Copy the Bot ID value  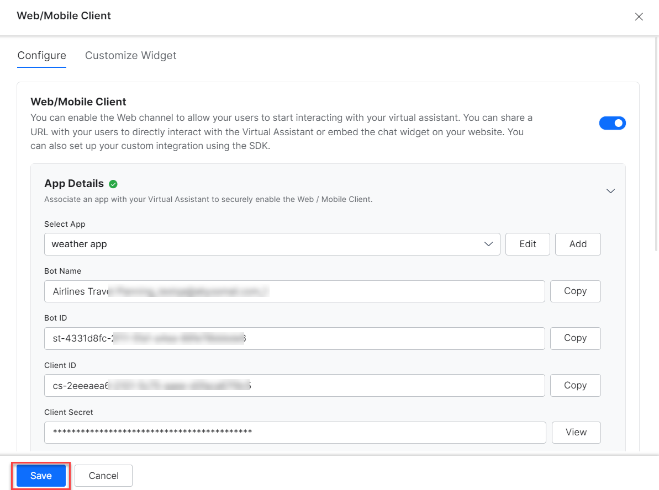[x=575, y=338]
